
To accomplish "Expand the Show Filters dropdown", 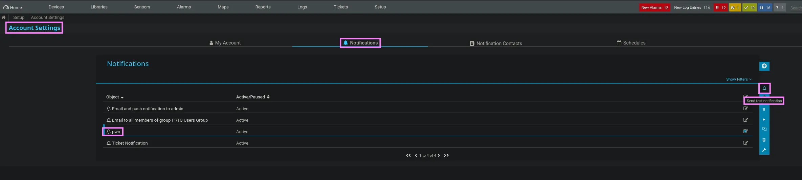I will point(738,79).
